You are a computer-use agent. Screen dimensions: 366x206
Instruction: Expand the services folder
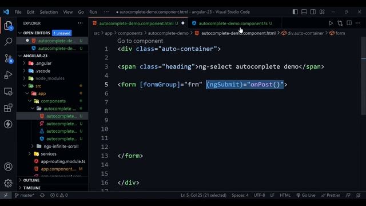pyautogui.click(x=30, y=154)
